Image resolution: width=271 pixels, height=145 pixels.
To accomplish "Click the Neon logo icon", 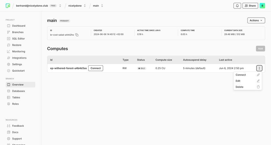I will (8, 6).
